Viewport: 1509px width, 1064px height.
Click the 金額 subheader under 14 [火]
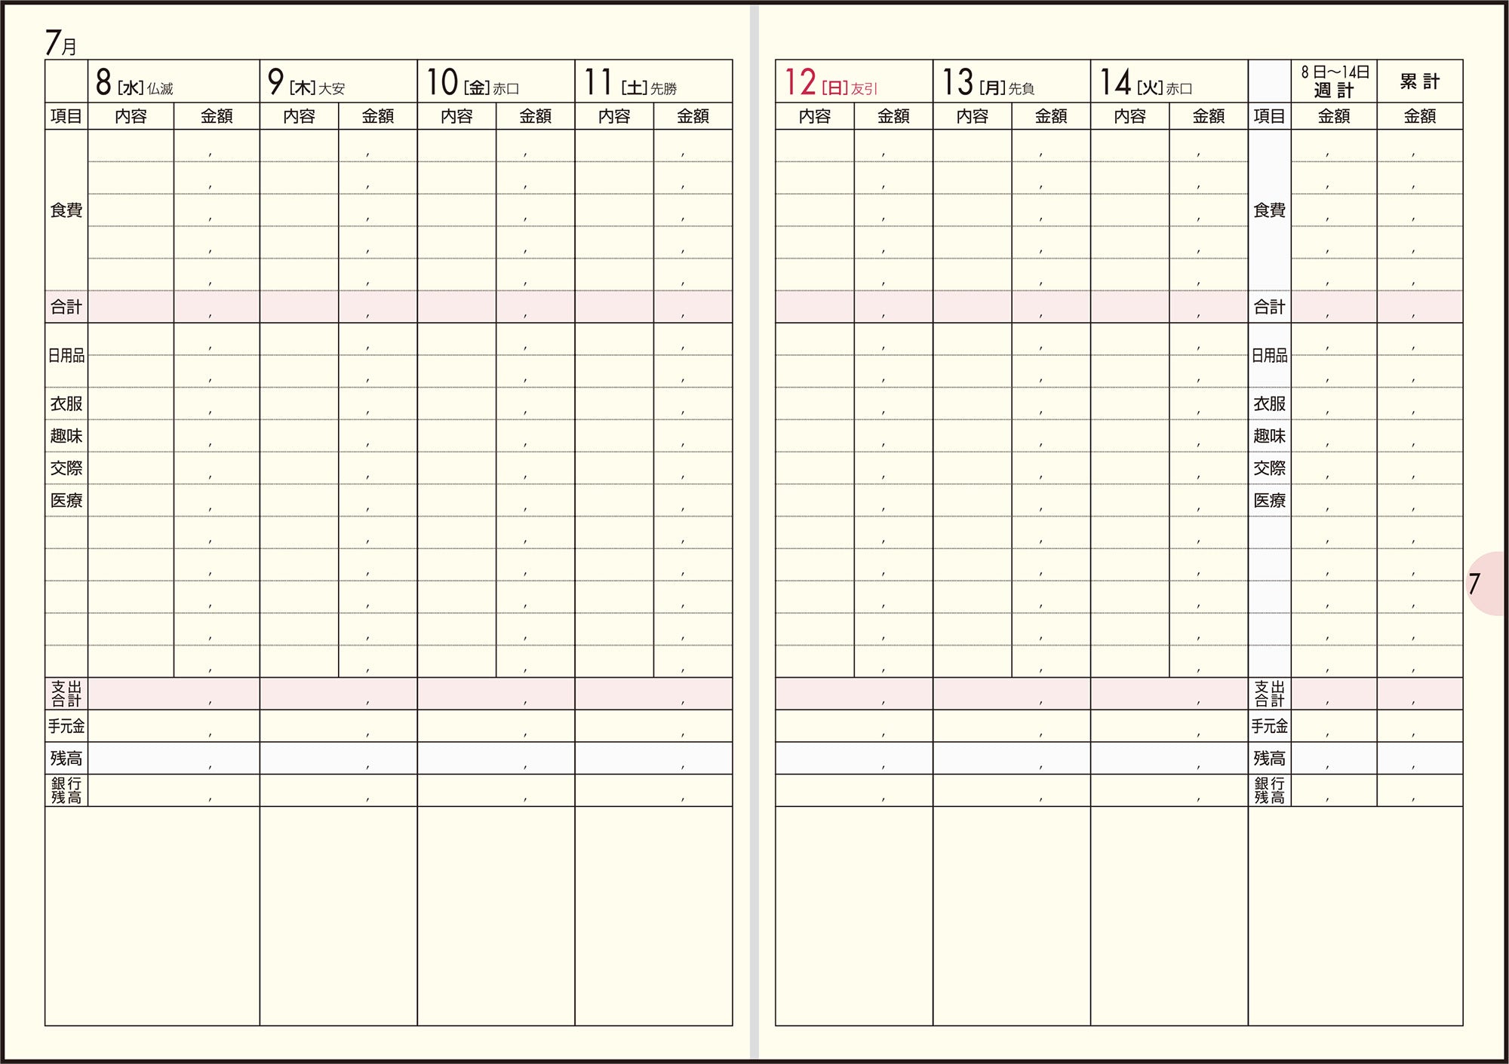coord(1209,116)
